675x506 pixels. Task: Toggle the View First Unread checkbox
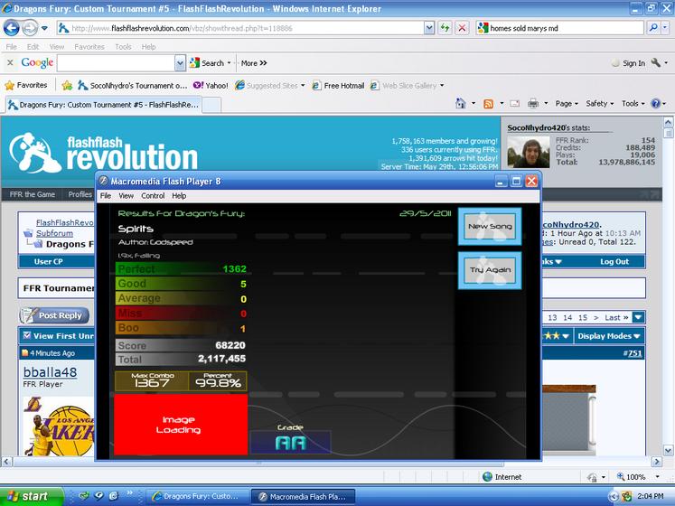tap(27, 335)
